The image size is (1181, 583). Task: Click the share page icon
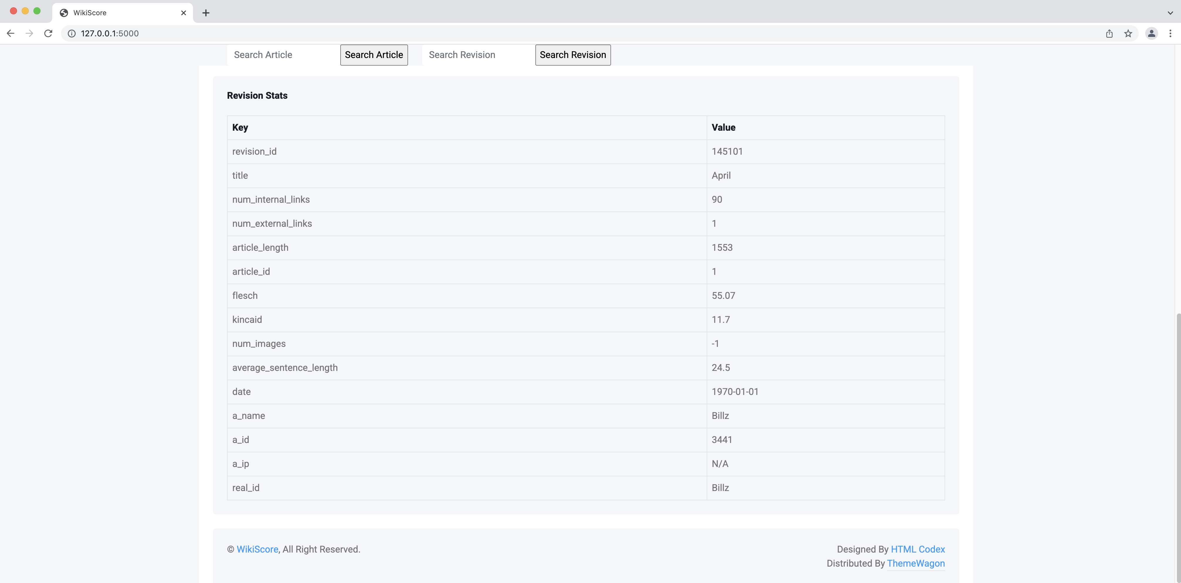click(x=1109, y=33)
